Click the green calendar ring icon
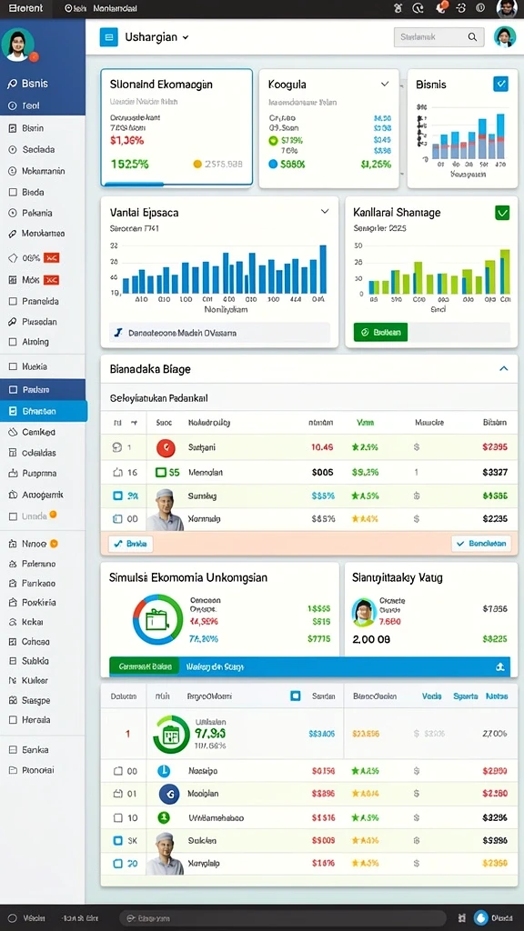 [x=171, y=735]
